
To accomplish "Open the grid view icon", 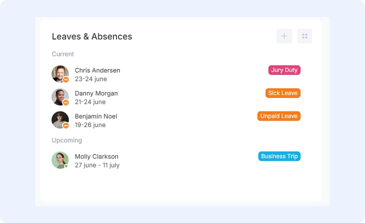I will coord(305,36).
